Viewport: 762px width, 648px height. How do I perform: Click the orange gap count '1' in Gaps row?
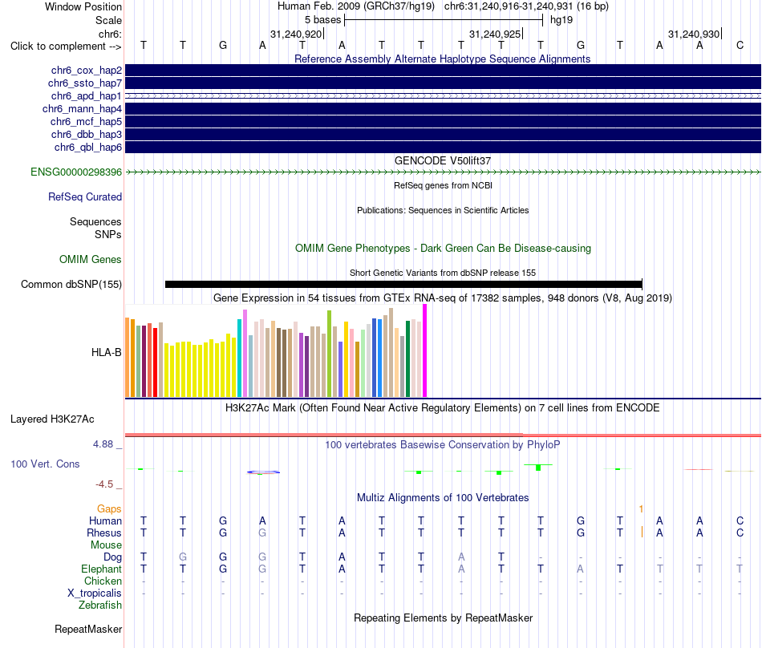[x=641, y=508]
